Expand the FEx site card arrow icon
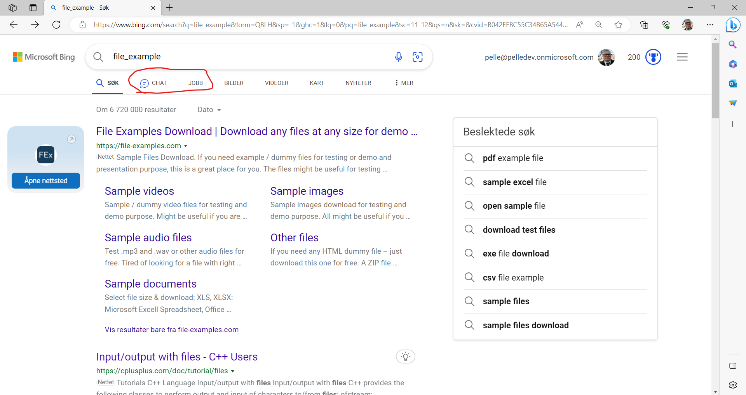Viewport: 746px width, 395px height. 71,139
